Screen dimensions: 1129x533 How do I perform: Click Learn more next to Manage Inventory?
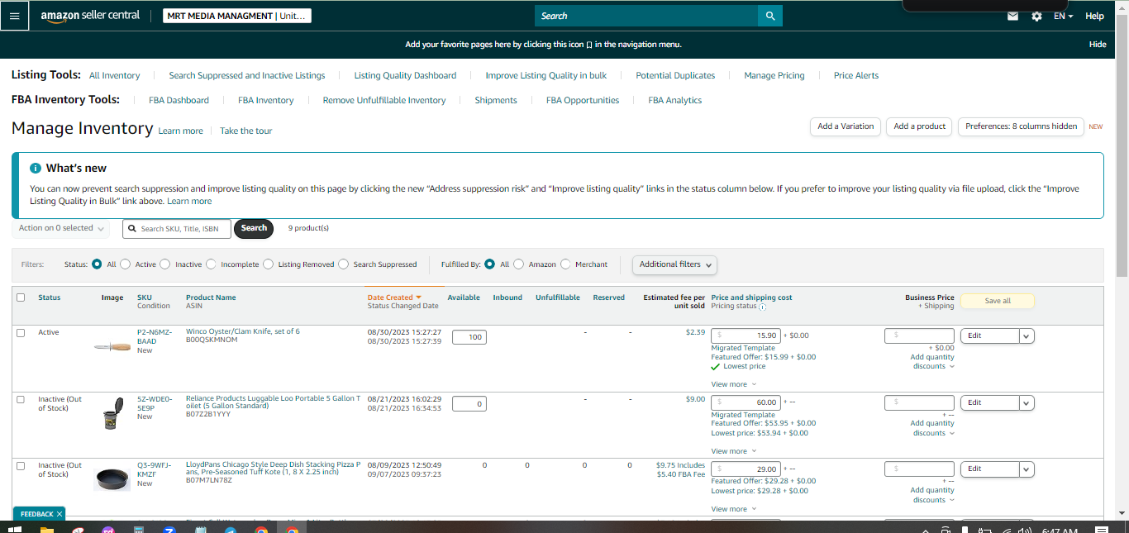(x=180, y=131)
